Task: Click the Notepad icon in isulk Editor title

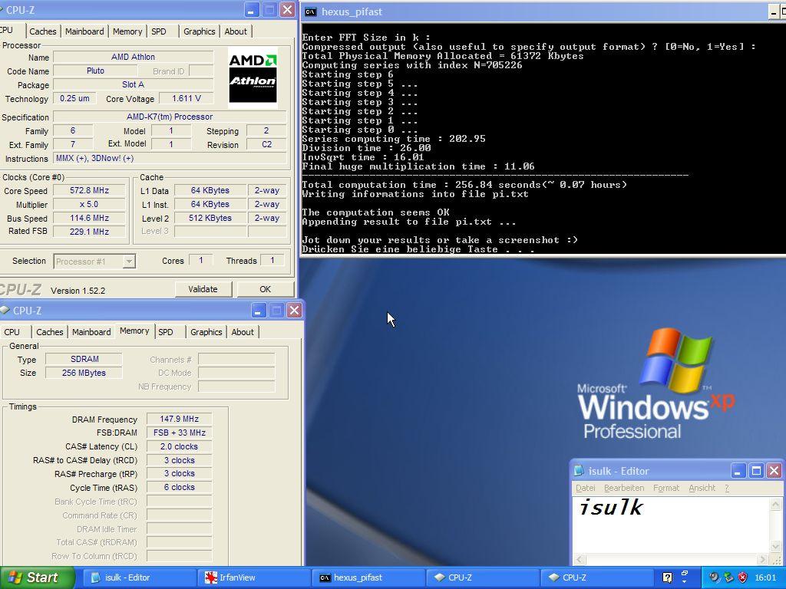Action: tap(579, 470)
